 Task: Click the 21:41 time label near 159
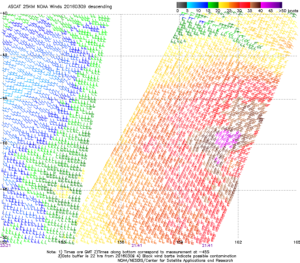(208, 246)
